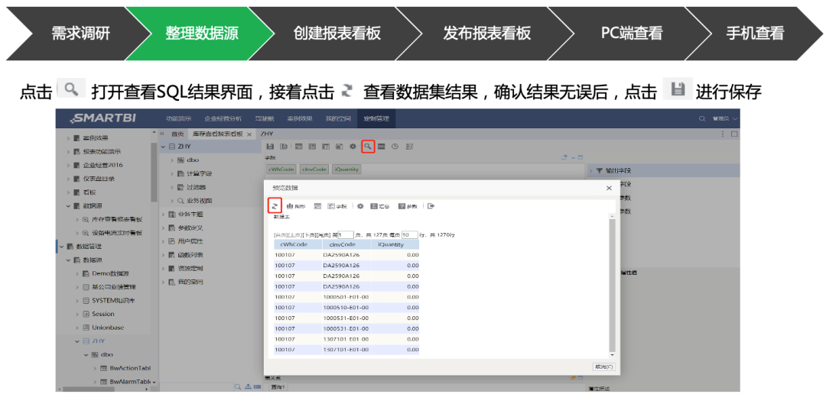Image resolution: width=826 pixels, height=394 pixels.
Task: Select 函数列表 in middle tree
Action: (190, 255)
